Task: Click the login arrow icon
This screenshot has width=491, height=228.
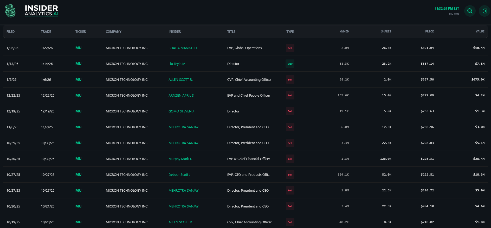Action: click(484, 11)
